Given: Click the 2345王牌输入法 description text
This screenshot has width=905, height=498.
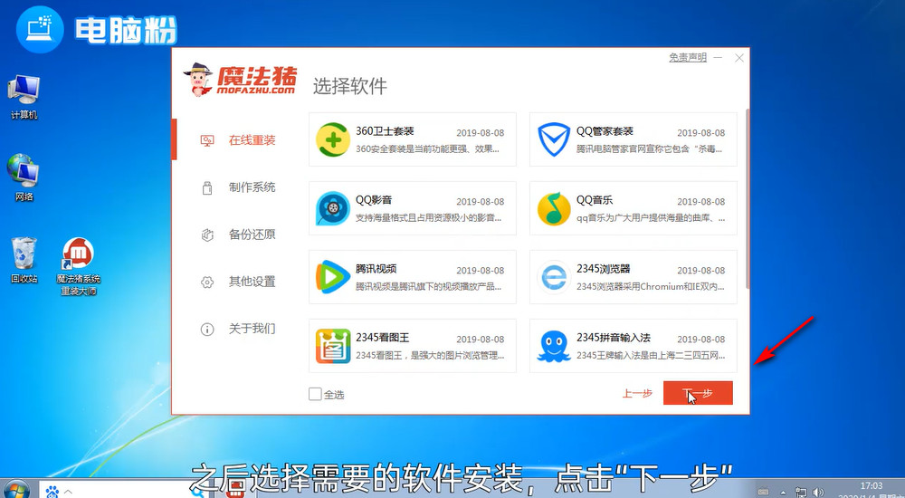Looking at the screenshot, I should pyautogui.click(x=651, y=355).
